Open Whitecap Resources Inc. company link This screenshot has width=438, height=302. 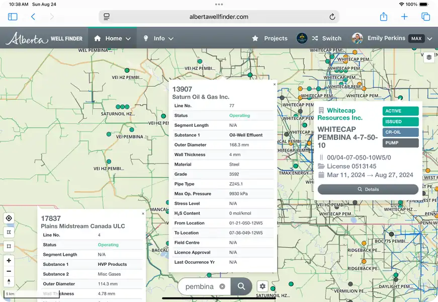point(340,114)
